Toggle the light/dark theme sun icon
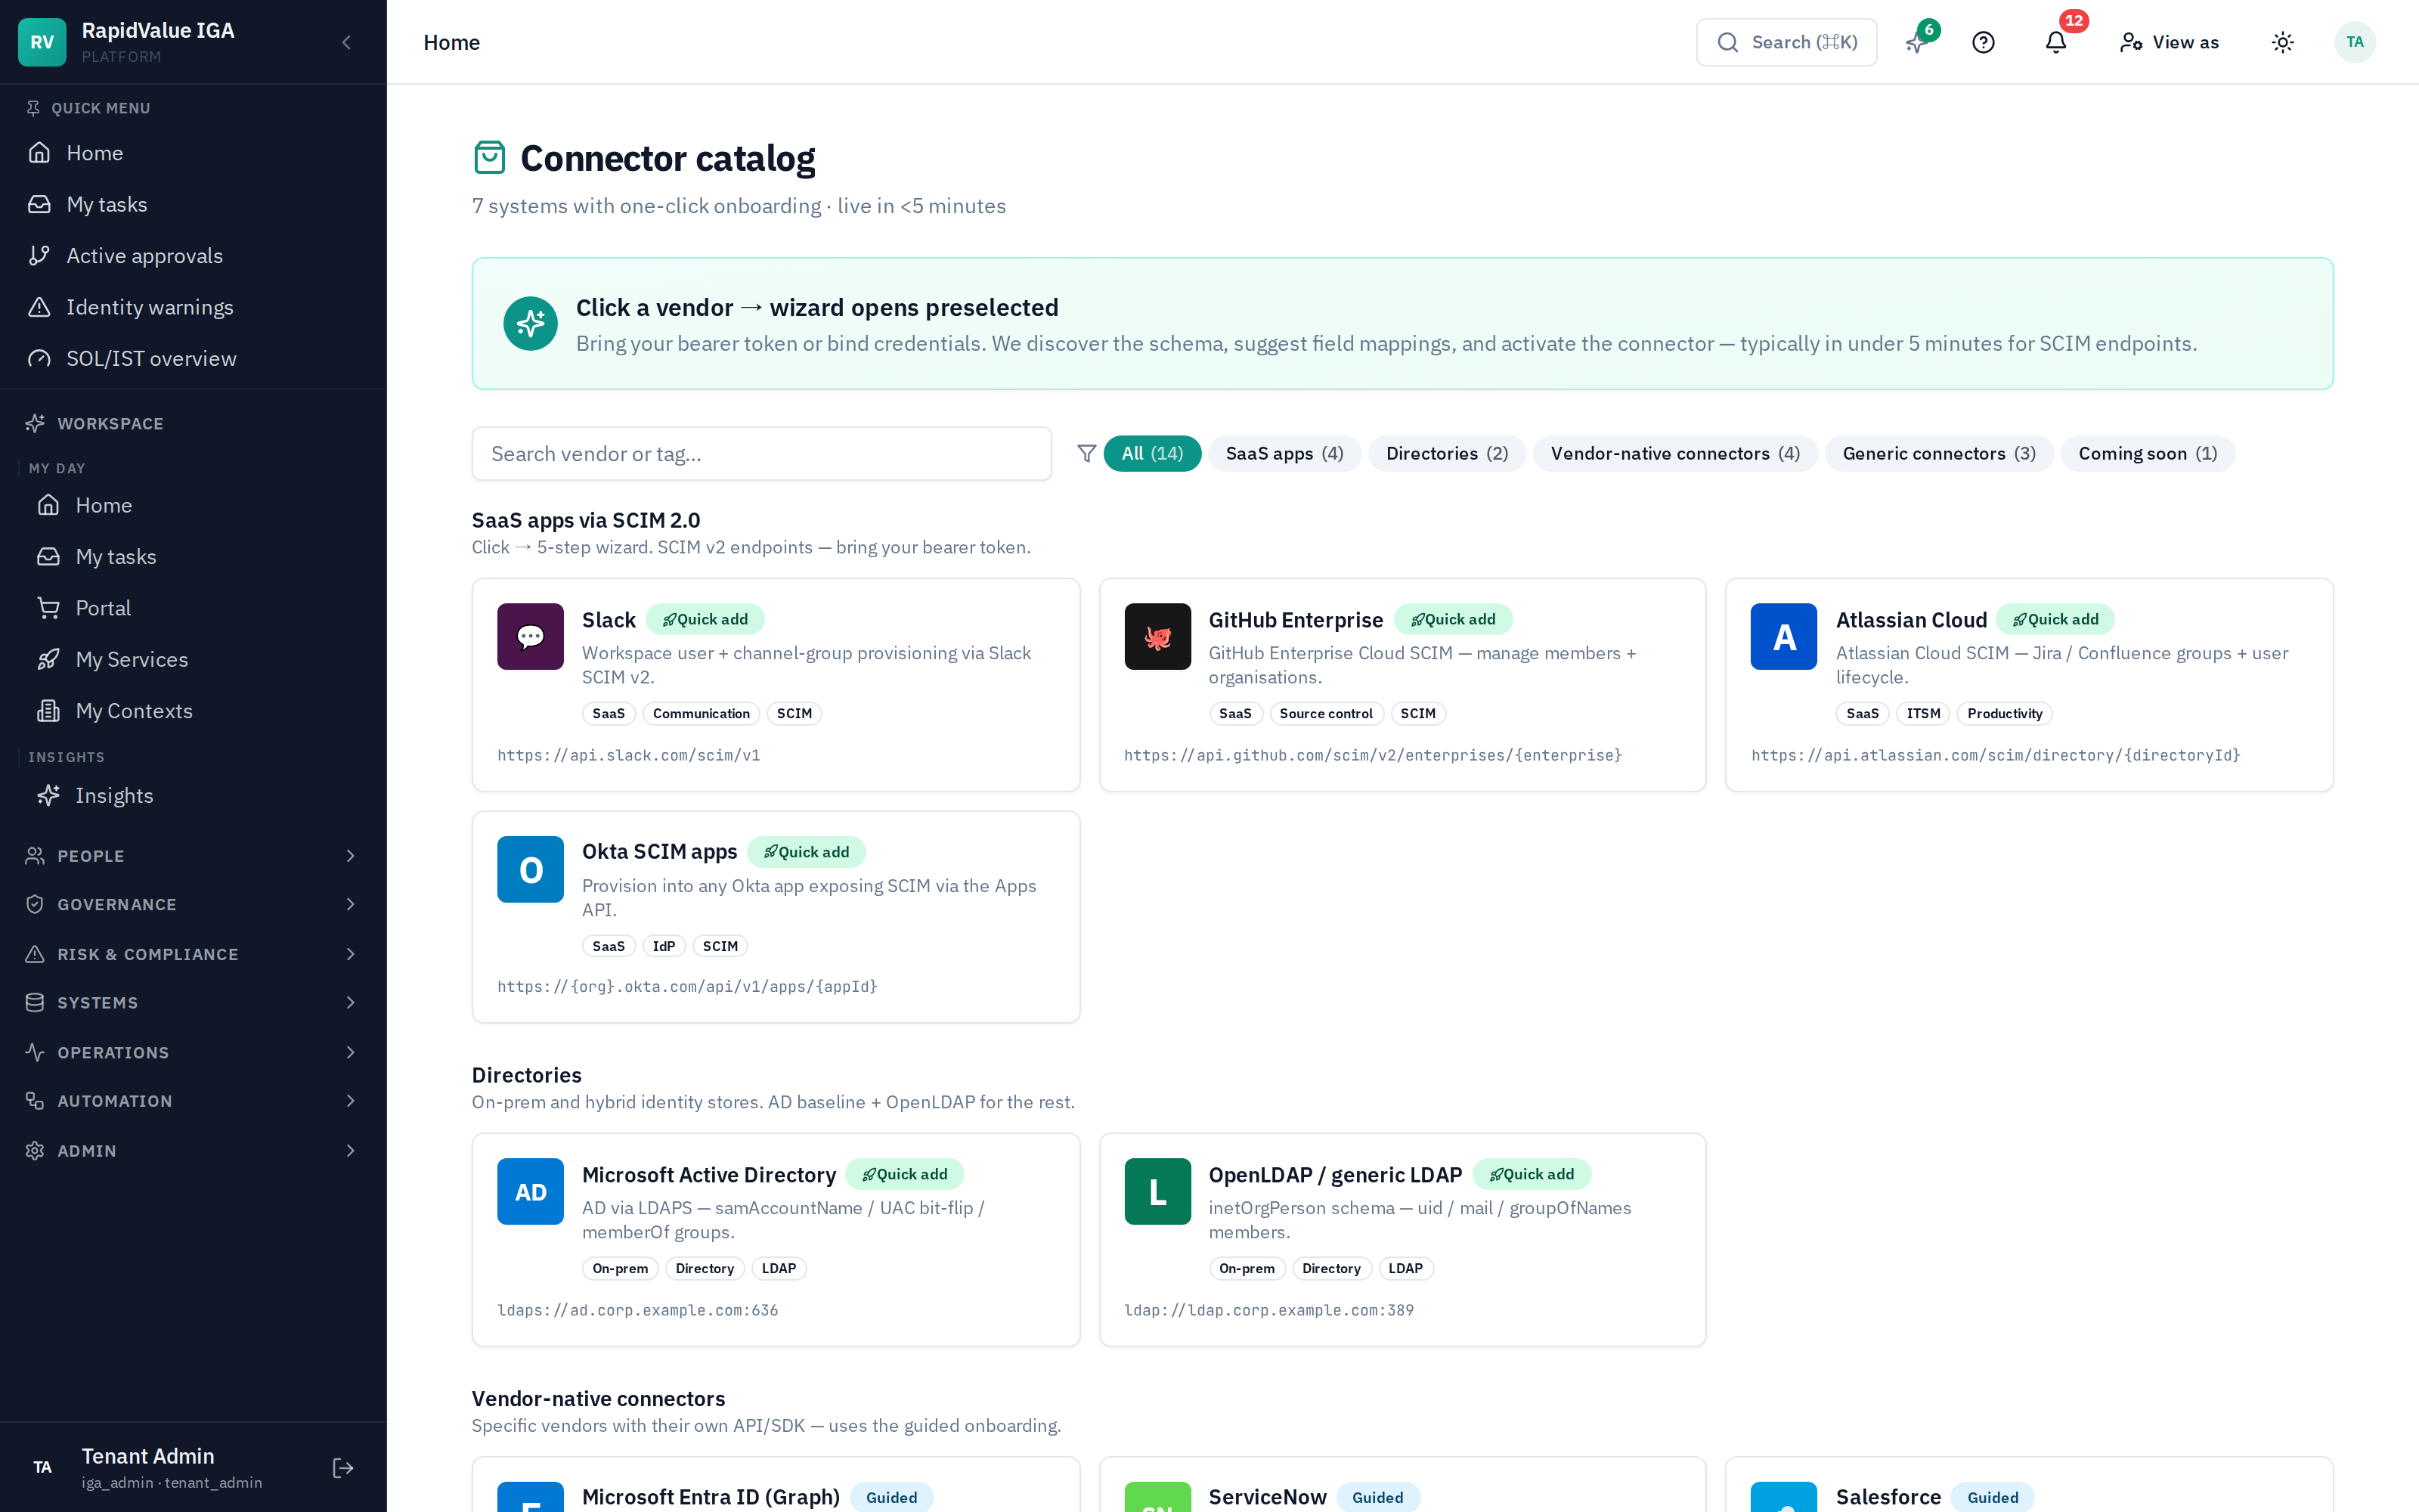This screenshot has width=2419, height=1512. coord(2282,42)
